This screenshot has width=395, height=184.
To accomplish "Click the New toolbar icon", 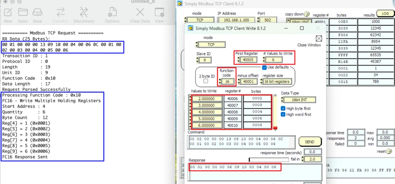I will coord(8,12).
